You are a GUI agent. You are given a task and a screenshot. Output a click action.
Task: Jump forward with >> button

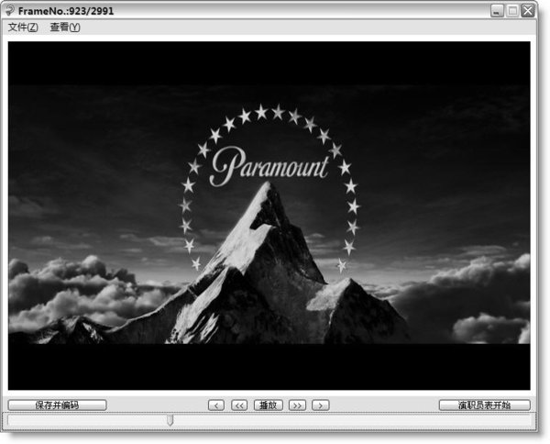[297, 405]
